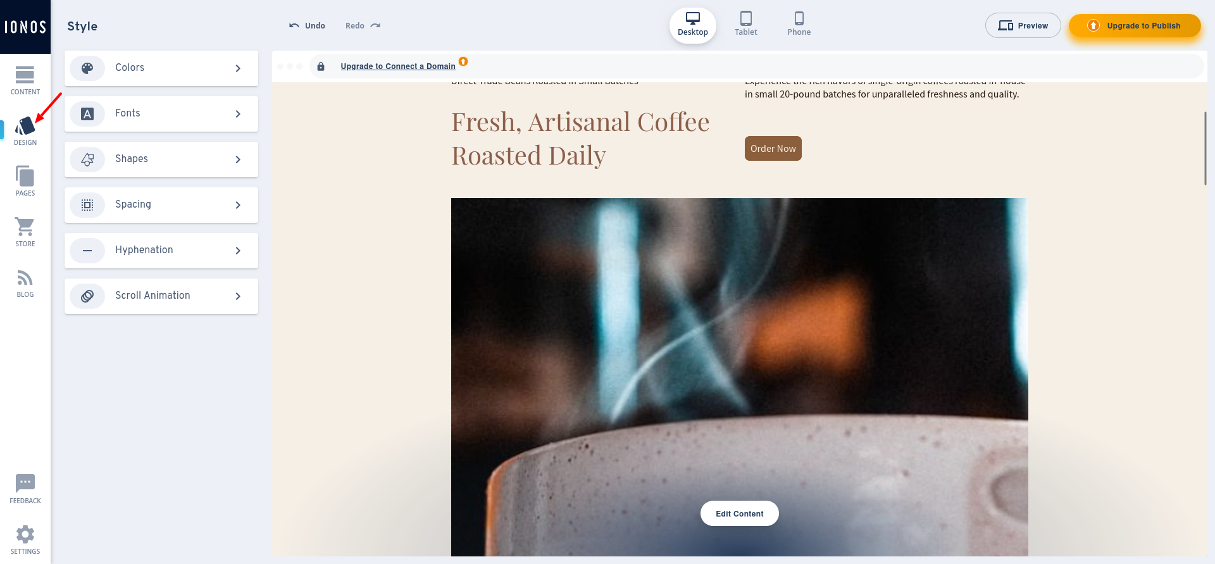Click the Fresh, Artisanal Coffee heading

tap(580, 139)
